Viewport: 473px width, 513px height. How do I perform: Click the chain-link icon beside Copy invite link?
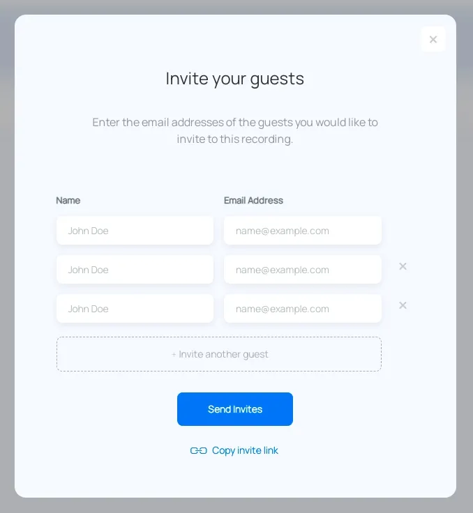click(x=198, y=451)
